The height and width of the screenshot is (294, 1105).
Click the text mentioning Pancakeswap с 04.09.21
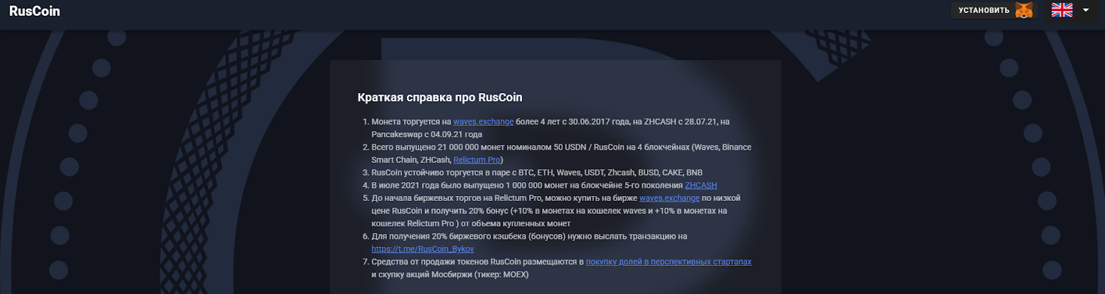(x=427, y=135)
